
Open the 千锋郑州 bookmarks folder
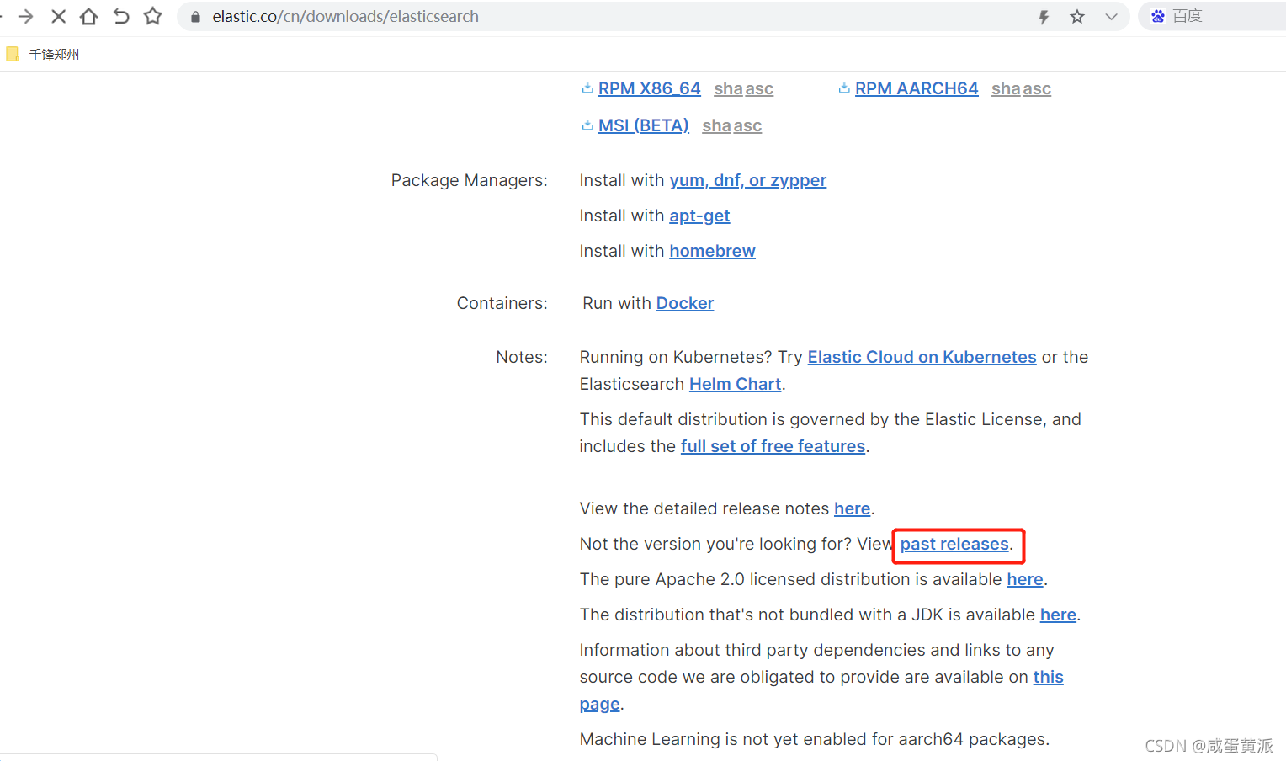pos(43,54)
